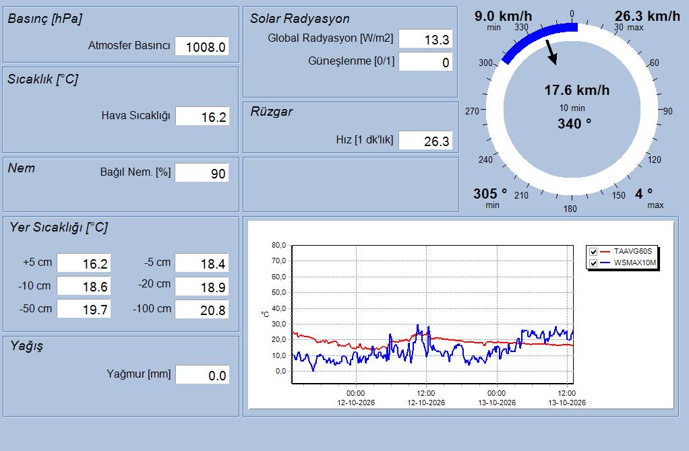Click the Global Radyasyon [W/m2] label

pyautogui.click(x=330, y=38)
